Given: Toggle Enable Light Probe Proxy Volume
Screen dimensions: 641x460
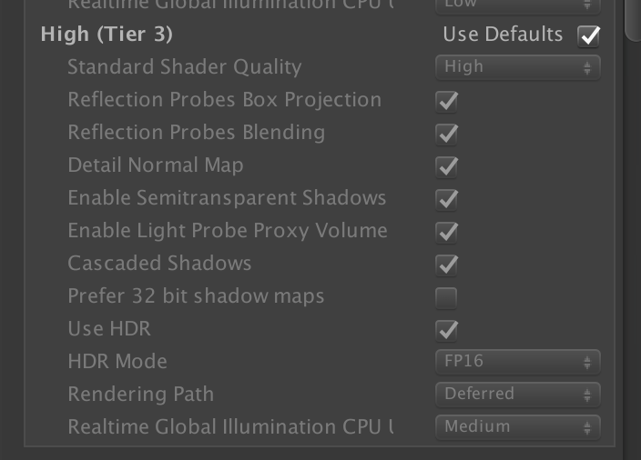Looking at the screenshot, I should [x=446, y=231].
